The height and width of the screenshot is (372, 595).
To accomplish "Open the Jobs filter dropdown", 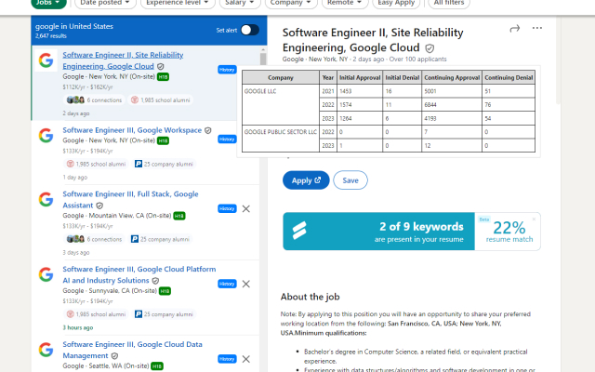I will point(48,3).
